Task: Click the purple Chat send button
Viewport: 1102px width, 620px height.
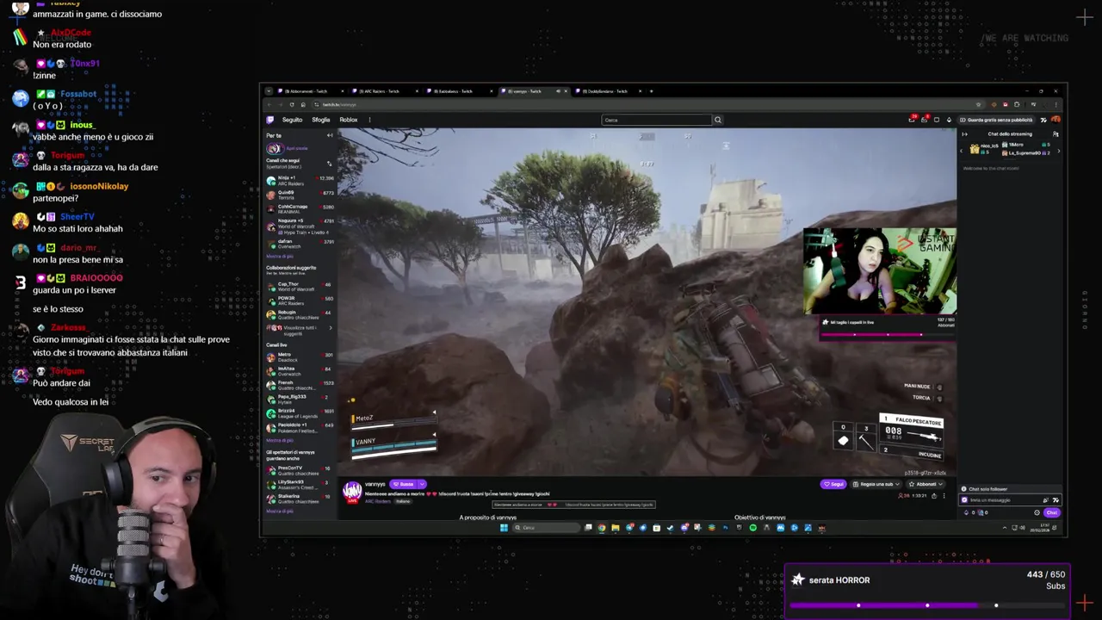Action: point(1052,512)
